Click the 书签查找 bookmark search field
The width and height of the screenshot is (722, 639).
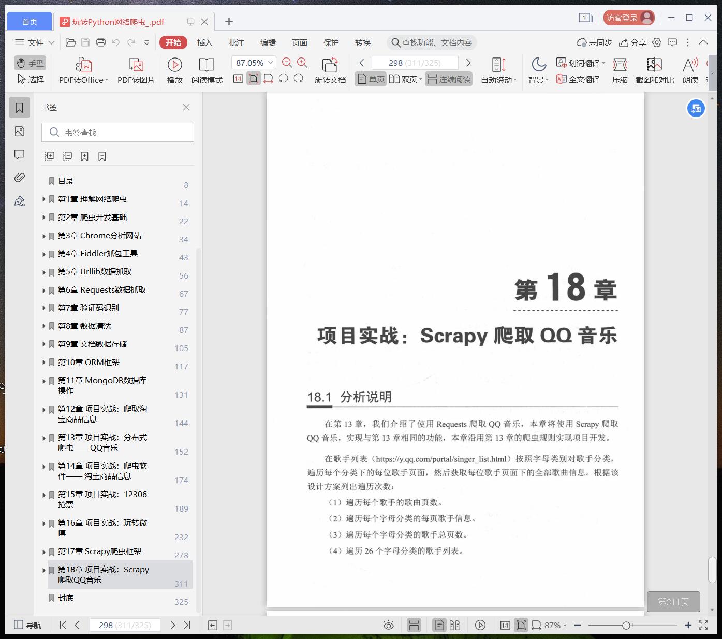coord(117,133)
